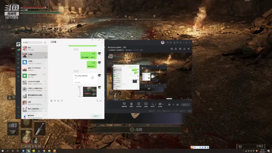Open the 订阅号 conversation row

(x=35, y=62)
